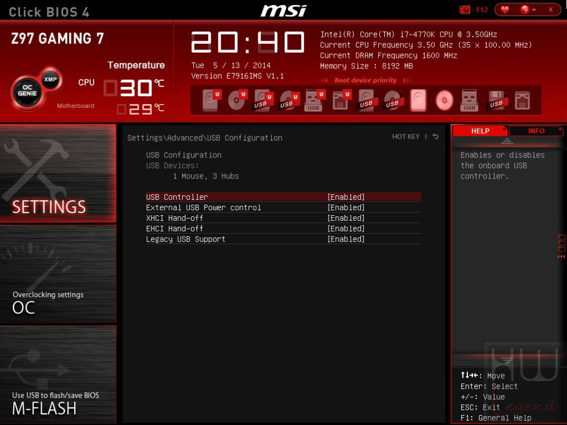The image size is (567, 425).
Task: Select the XHCI Hand-off setting row
Action: [283, 218]
